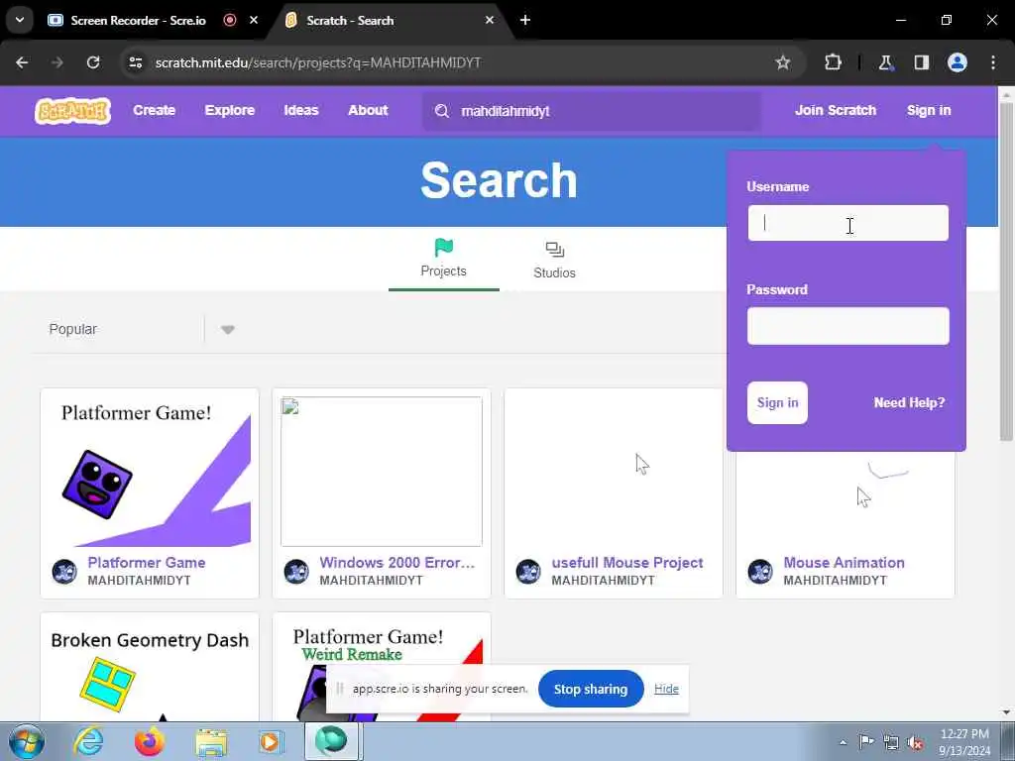
Task: Open Action Center flag tray icon
Action: click(866, 741)
